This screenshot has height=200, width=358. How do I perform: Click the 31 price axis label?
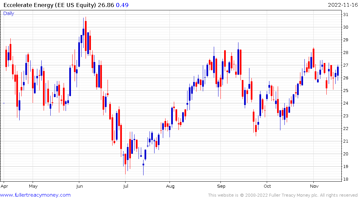pyautogui.click(x=346, y=15)
